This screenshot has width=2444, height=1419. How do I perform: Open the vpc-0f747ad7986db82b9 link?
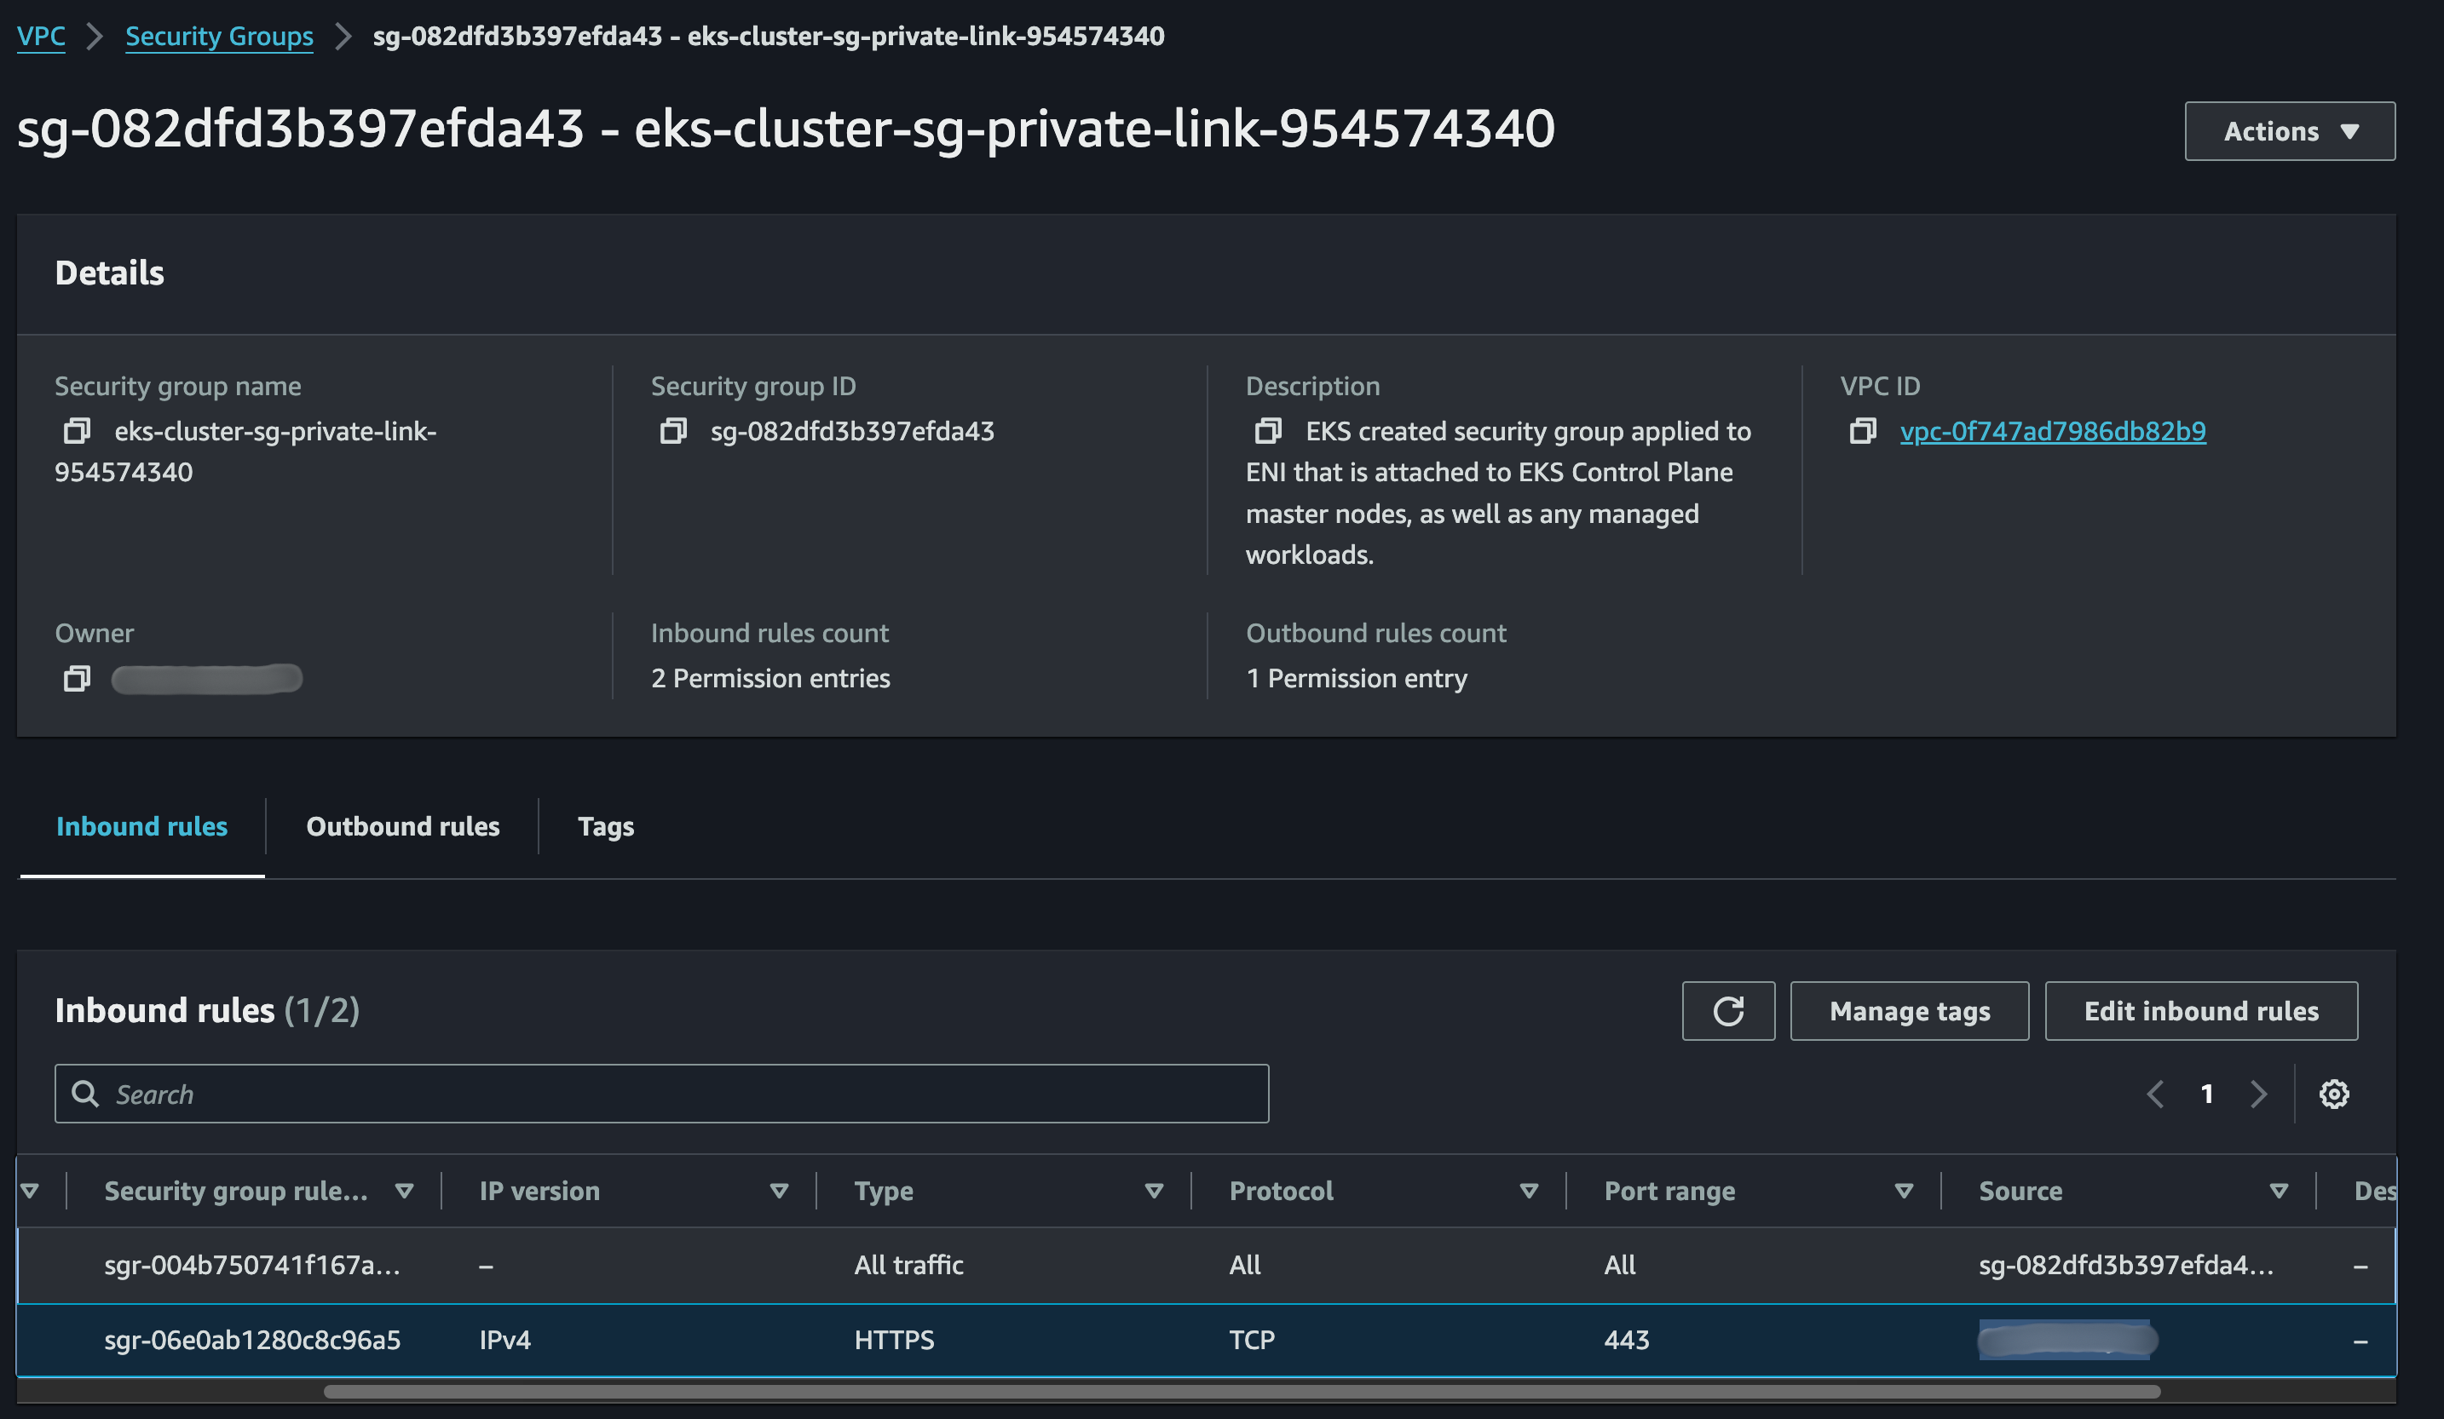pyautogui.click(x=2052, y=431)
